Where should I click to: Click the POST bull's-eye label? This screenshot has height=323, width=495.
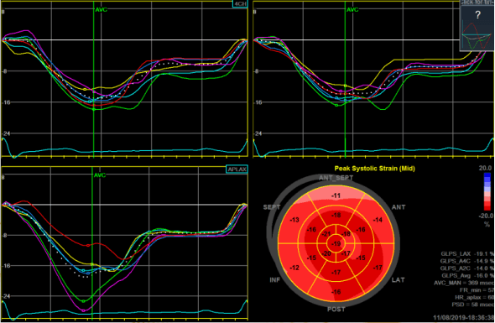pos(336,309)
